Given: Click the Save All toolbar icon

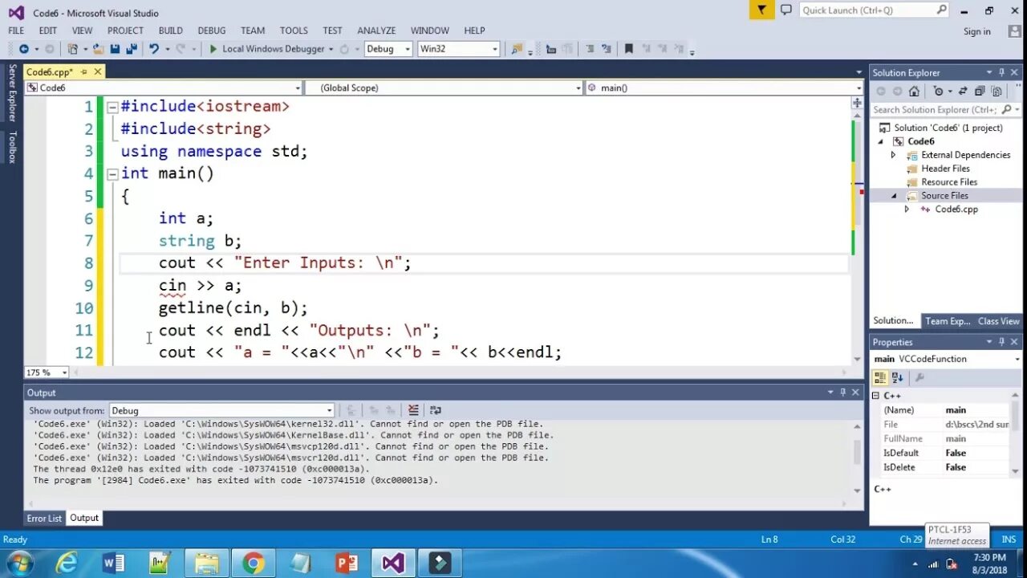Looking at the screenshot, I should click(131, 49).
